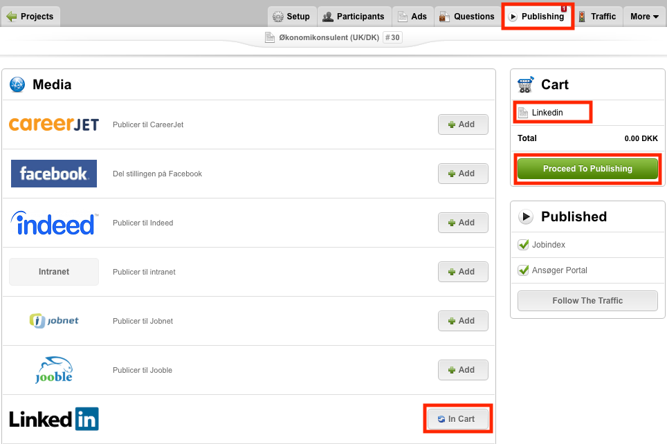The height and width of the screenshot is (444, 667).
Task: Click the Jooble logo
Action: click(54, 370)
